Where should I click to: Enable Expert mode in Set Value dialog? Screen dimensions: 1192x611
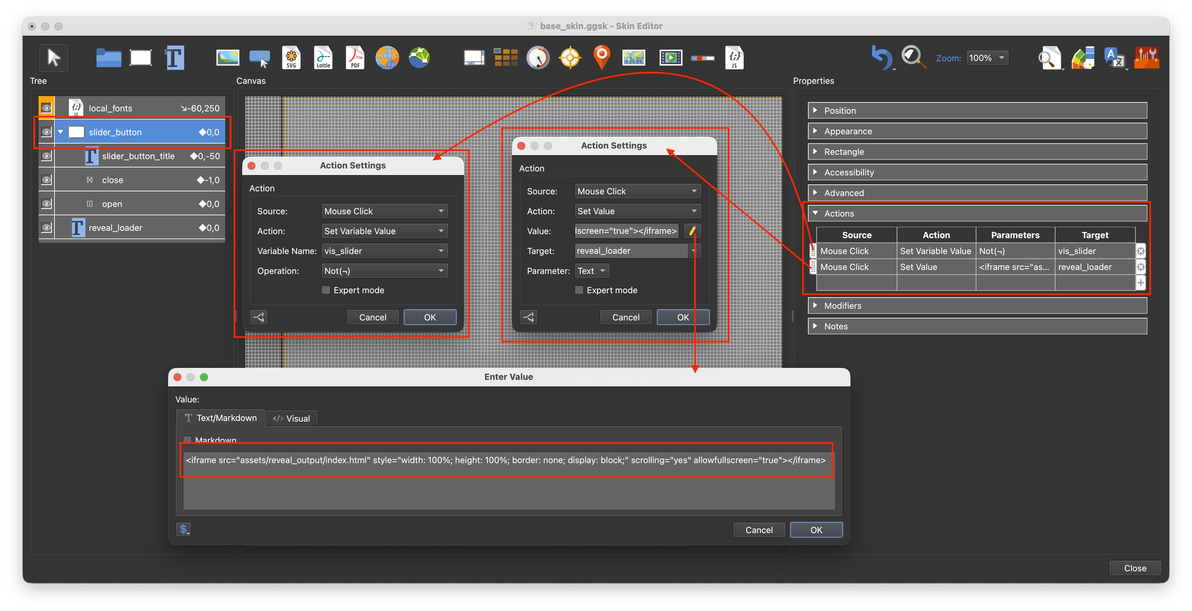point(579,290)
